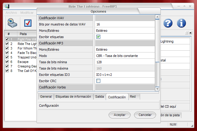Select the Codificación tab
This screenshot has width=197, height=131.
point(117,97)
